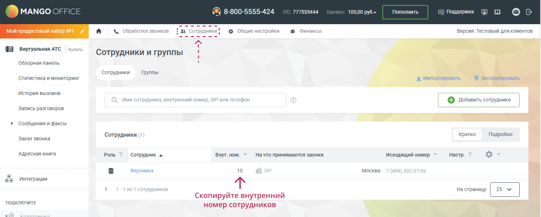Viewport: 541px width, 217px height.
Task: Open Адресная книга in sidebar
Action: point(37,154)
